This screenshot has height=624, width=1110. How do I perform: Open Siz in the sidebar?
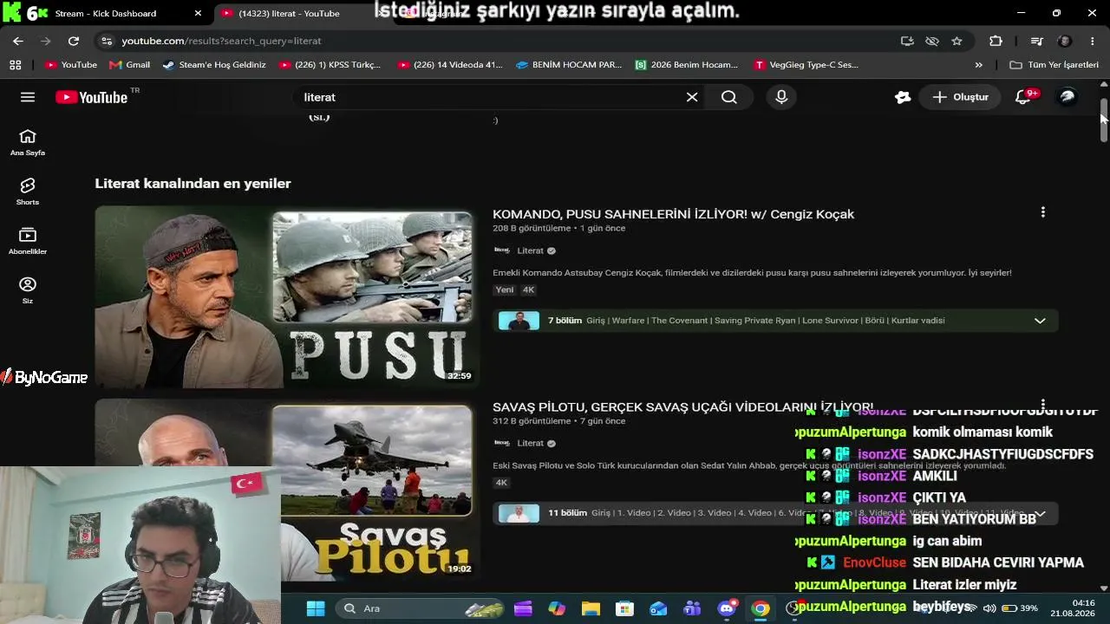[28, 291]
